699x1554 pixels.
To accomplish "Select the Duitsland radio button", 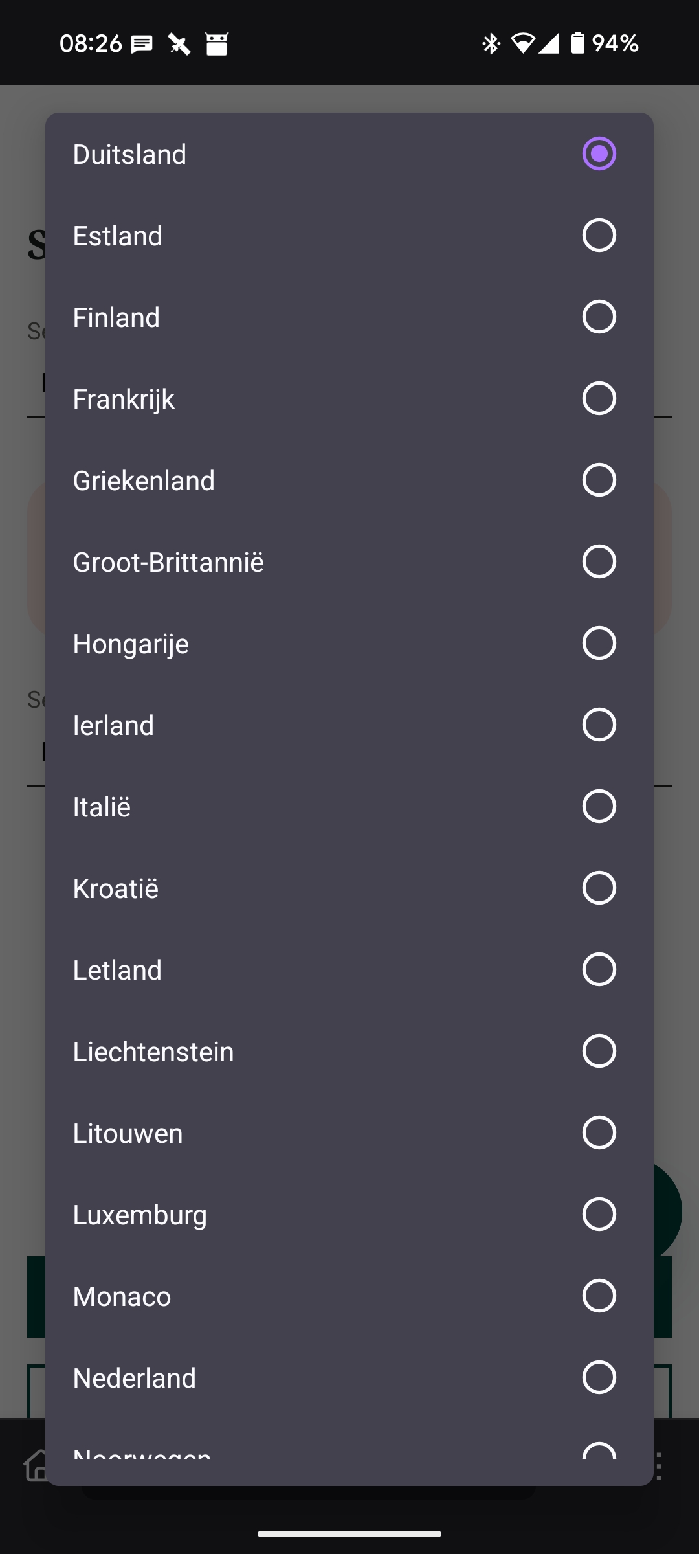I will [599, 154].
